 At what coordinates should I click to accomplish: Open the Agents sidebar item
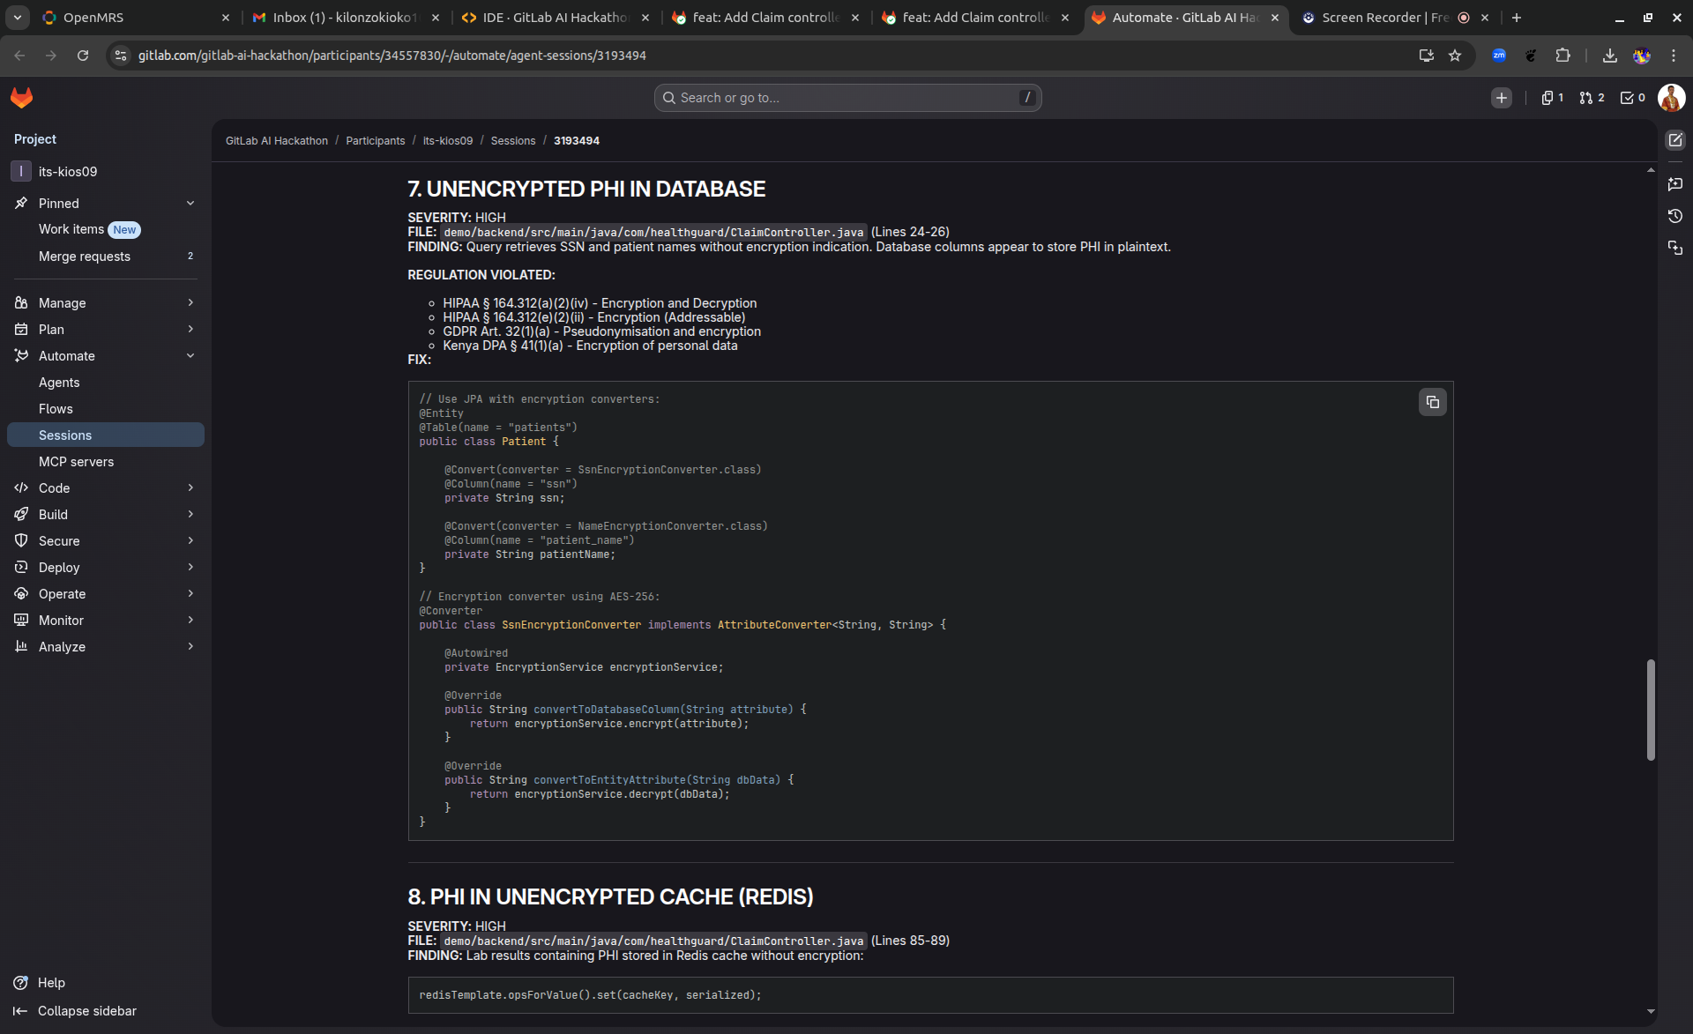(59, 383)
